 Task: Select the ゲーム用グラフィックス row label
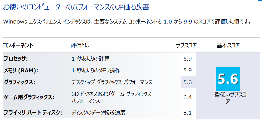tap(29, 97)
